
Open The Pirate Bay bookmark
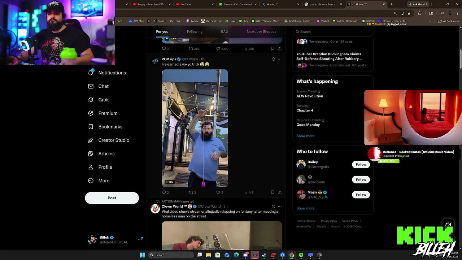(x=212, y=21)
